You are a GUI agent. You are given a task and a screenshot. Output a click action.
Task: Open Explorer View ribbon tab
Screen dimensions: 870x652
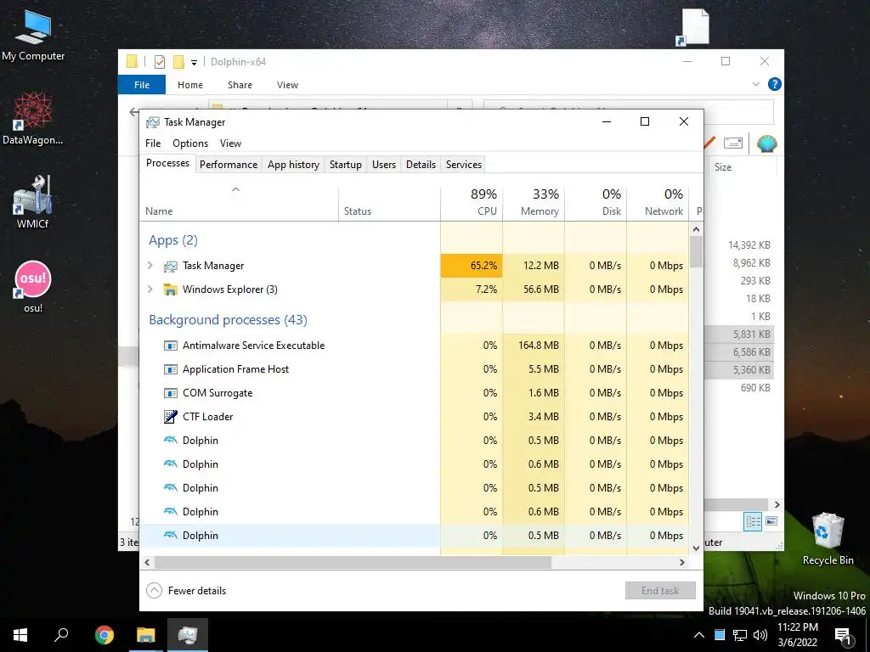pos(287,85)
